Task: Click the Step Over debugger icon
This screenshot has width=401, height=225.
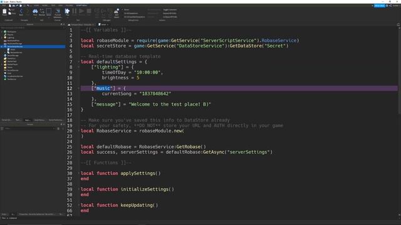Action: coord(103,12)
